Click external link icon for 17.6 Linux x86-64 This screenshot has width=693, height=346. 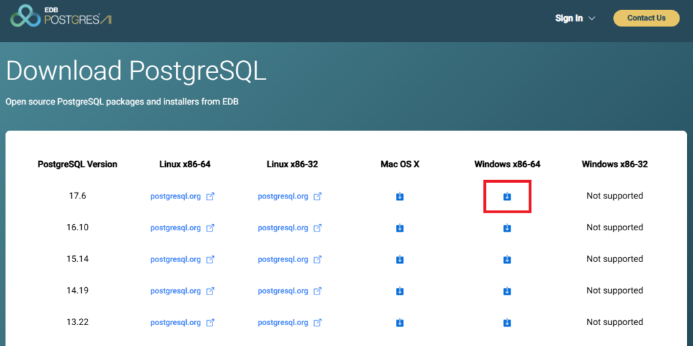tap(210, 196)
